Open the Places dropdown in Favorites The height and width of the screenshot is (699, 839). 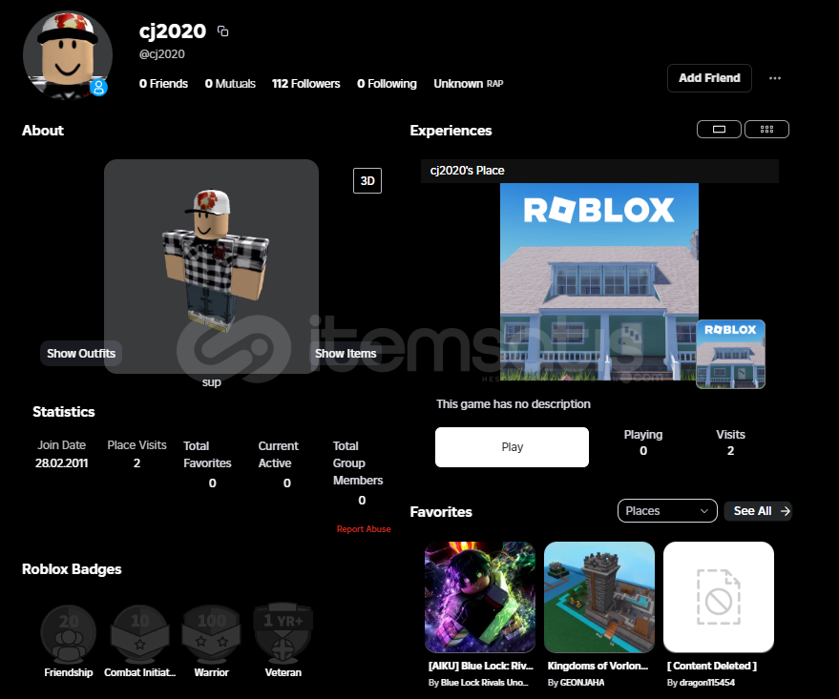click(667, 511)
